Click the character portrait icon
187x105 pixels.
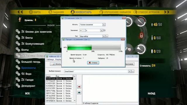coord(20,19)
